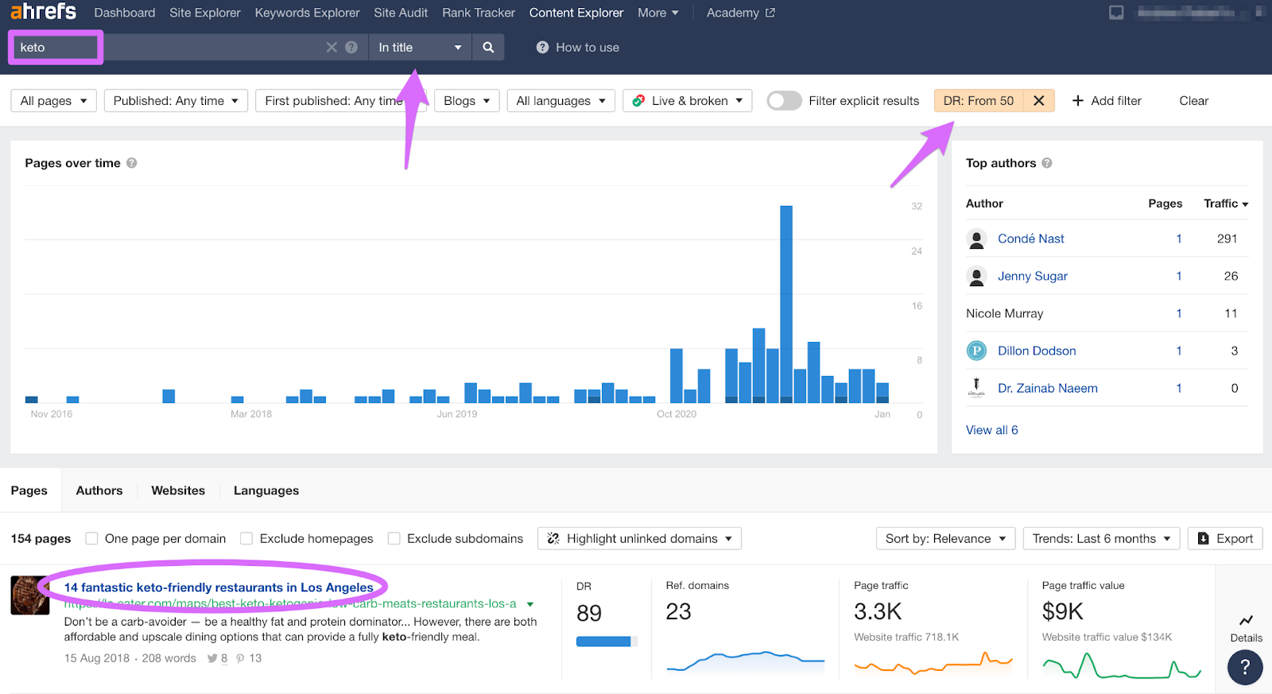The height and width of the screenshot is (694, 1272).
Task: Open First published: Any time dropdown
Action: click(341, 101)
